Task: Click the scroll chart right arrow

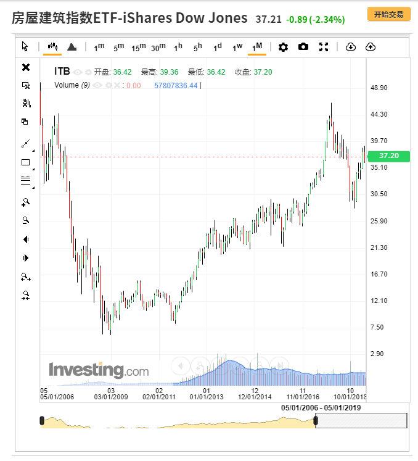Action: click(x=26, y=258)
